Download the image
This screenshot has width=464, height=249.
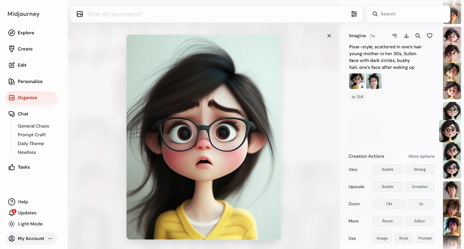coord(406,36)
